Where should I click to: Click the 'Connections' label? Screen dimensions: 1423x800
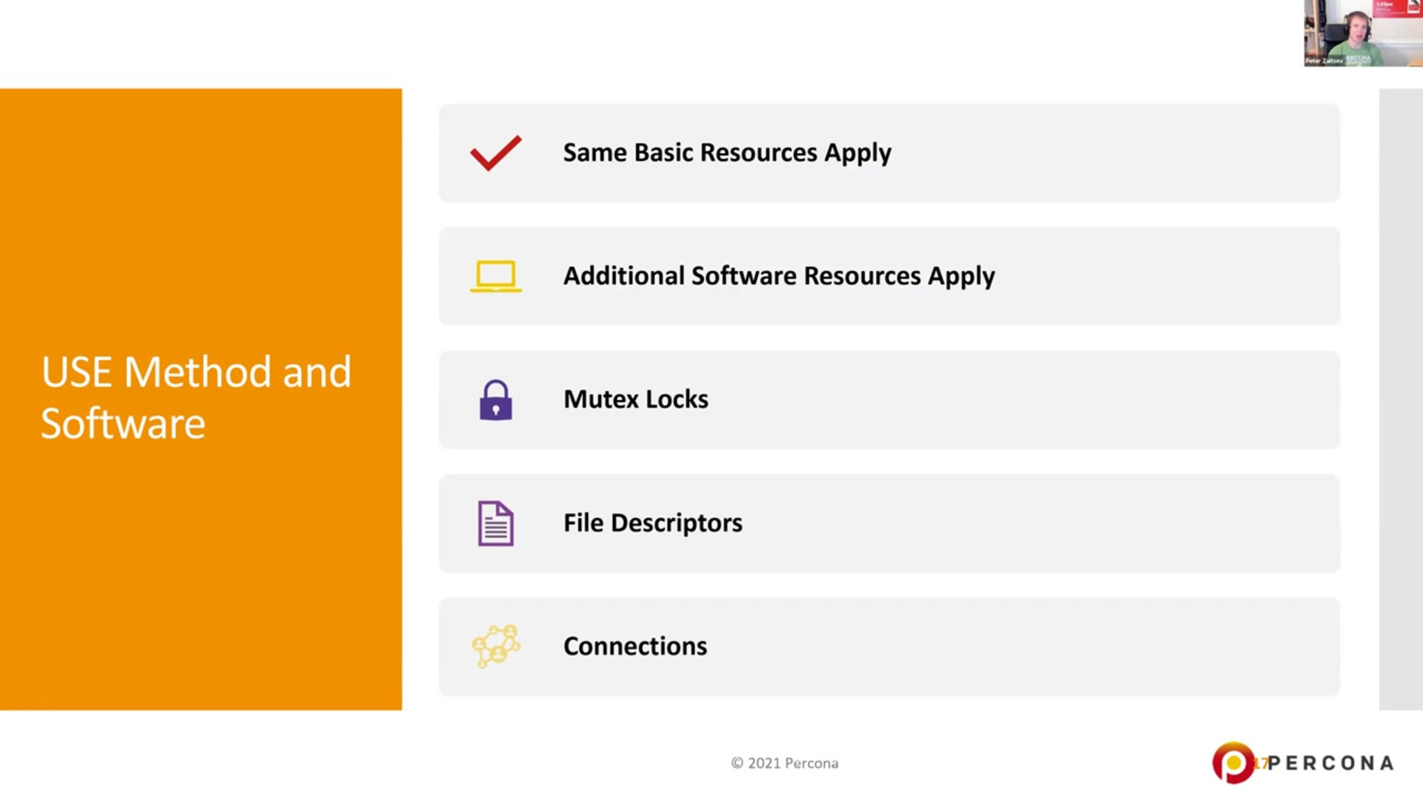[634, 646]
